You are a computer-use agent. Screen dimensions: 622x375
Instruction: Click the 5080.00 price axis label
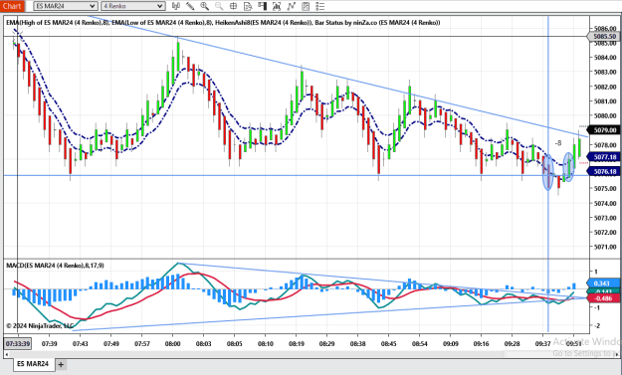coord(606,115)
